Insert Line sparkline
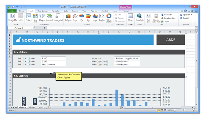The width and height of the screenshot is (205, 118). coord(118,15)
